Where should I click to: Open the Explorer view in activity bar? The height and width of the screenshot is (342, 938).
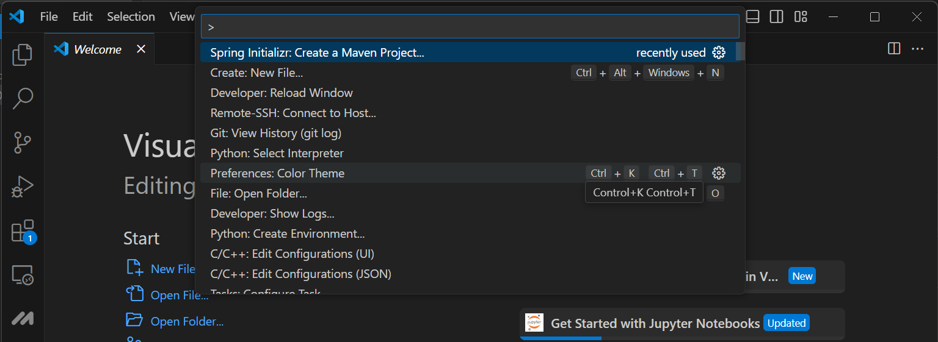(22, 55)
